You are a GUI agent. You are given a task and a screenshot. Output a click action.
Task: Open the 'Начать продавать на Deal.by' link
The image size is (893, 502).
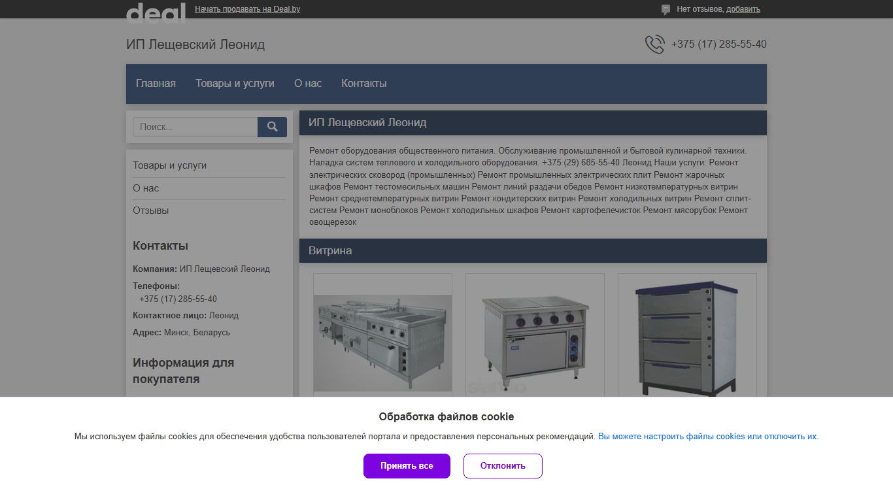[248, 9]
